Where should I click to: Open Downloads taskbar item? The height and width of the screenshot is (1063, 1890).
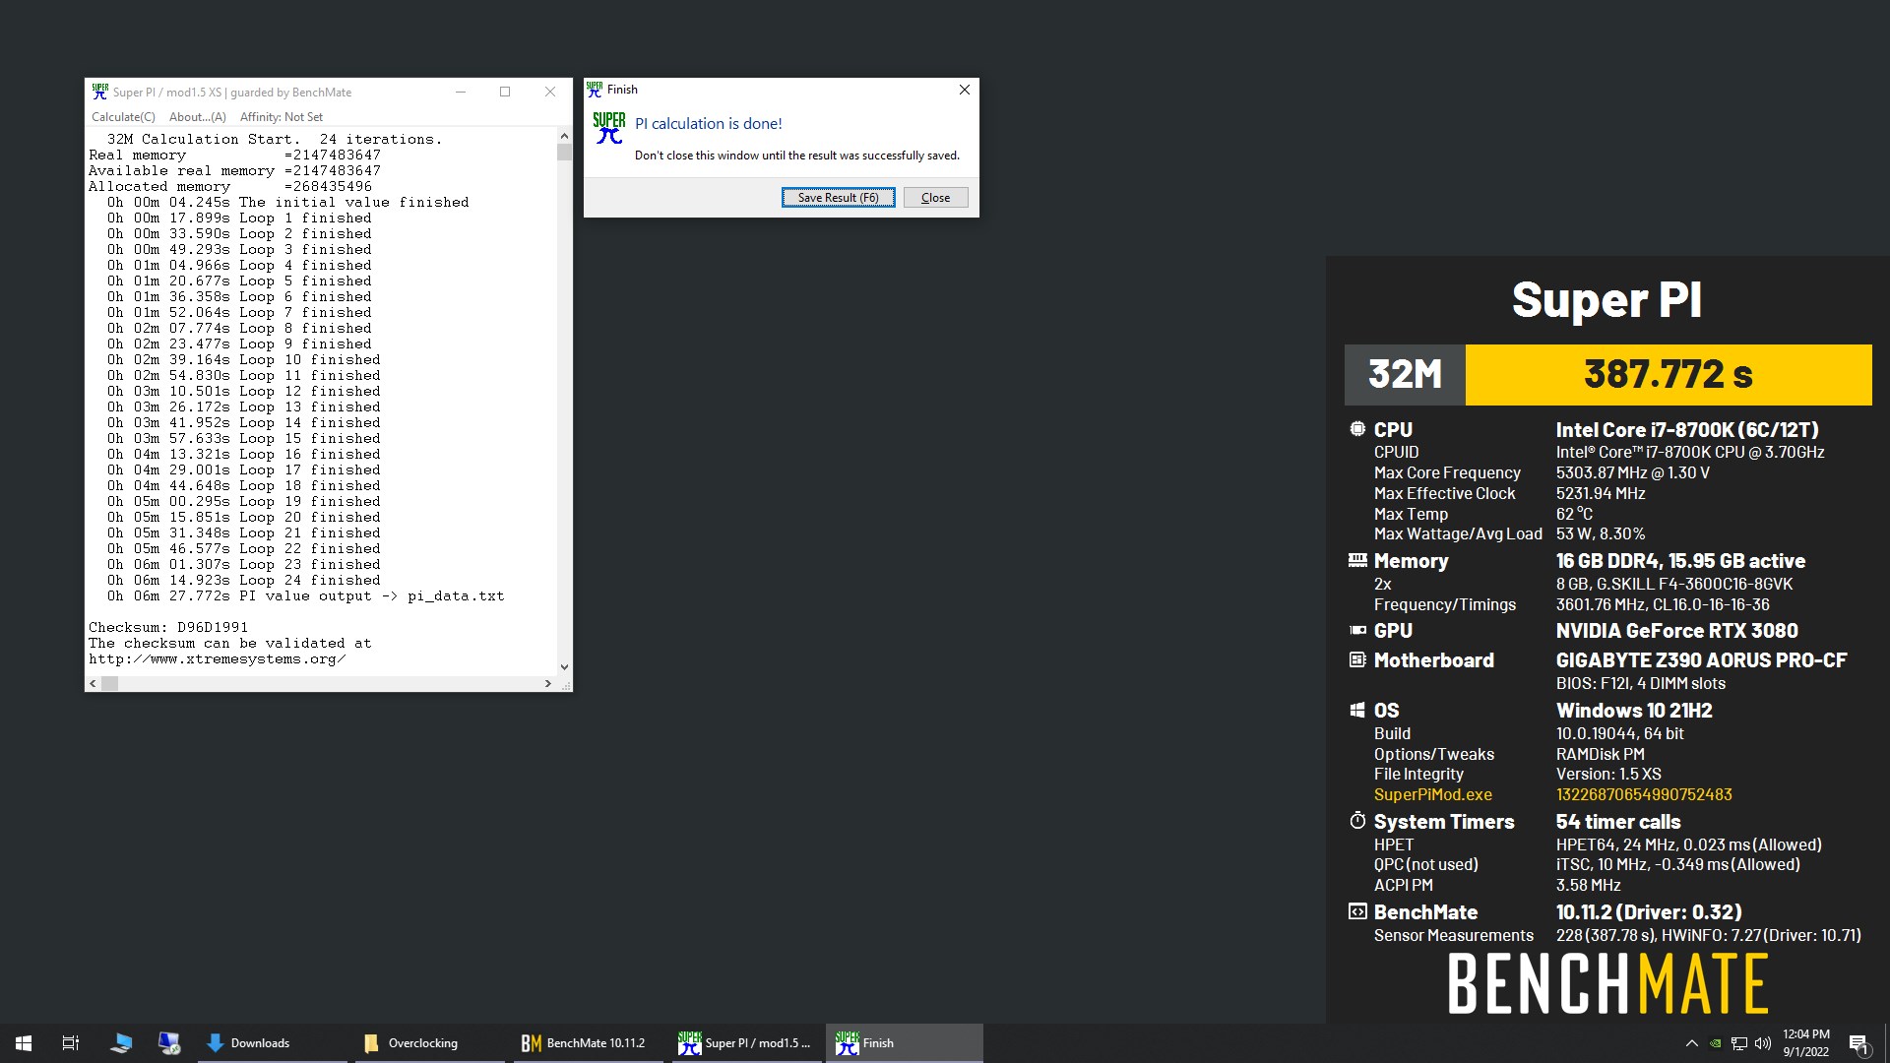(x=273, y=1043)
